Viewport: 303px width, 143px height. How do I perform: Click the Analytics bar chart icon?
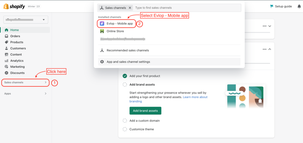tap(7, 61)
